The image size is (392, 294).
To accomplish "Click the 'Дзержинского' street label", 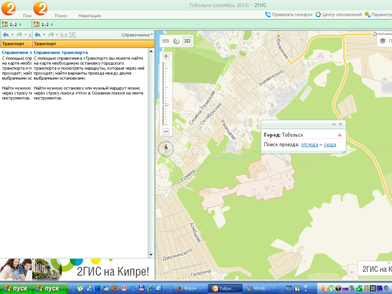I will tap(178, 254).
